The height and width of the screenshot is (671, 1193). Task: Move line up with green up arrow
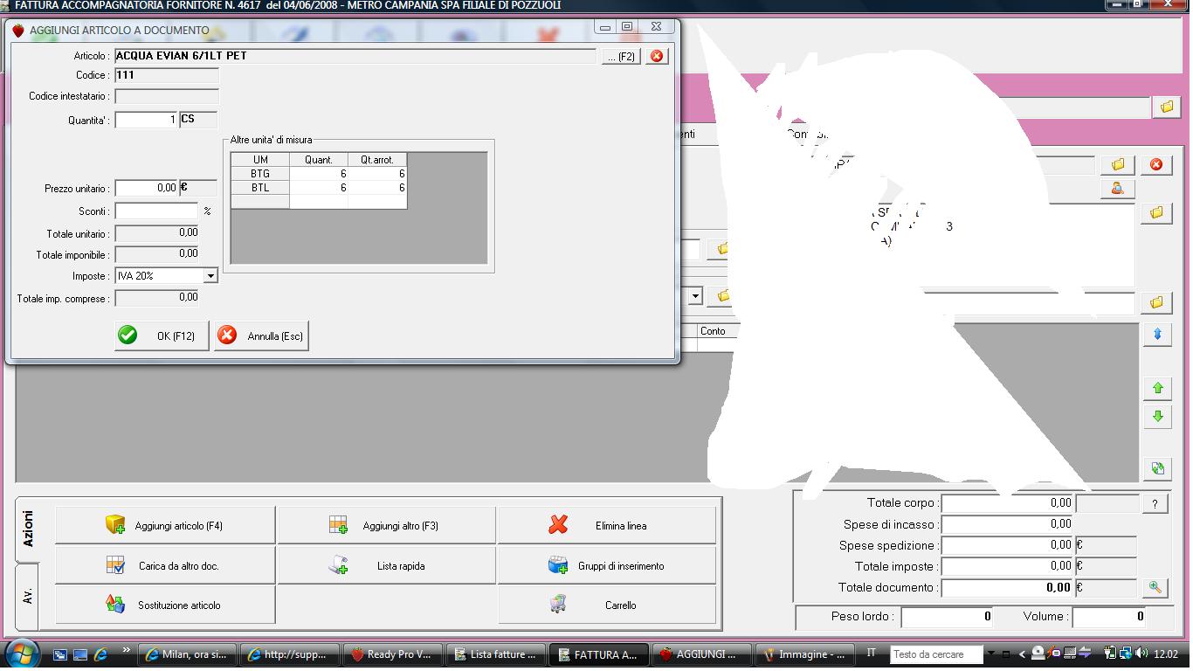point(1157,388)
